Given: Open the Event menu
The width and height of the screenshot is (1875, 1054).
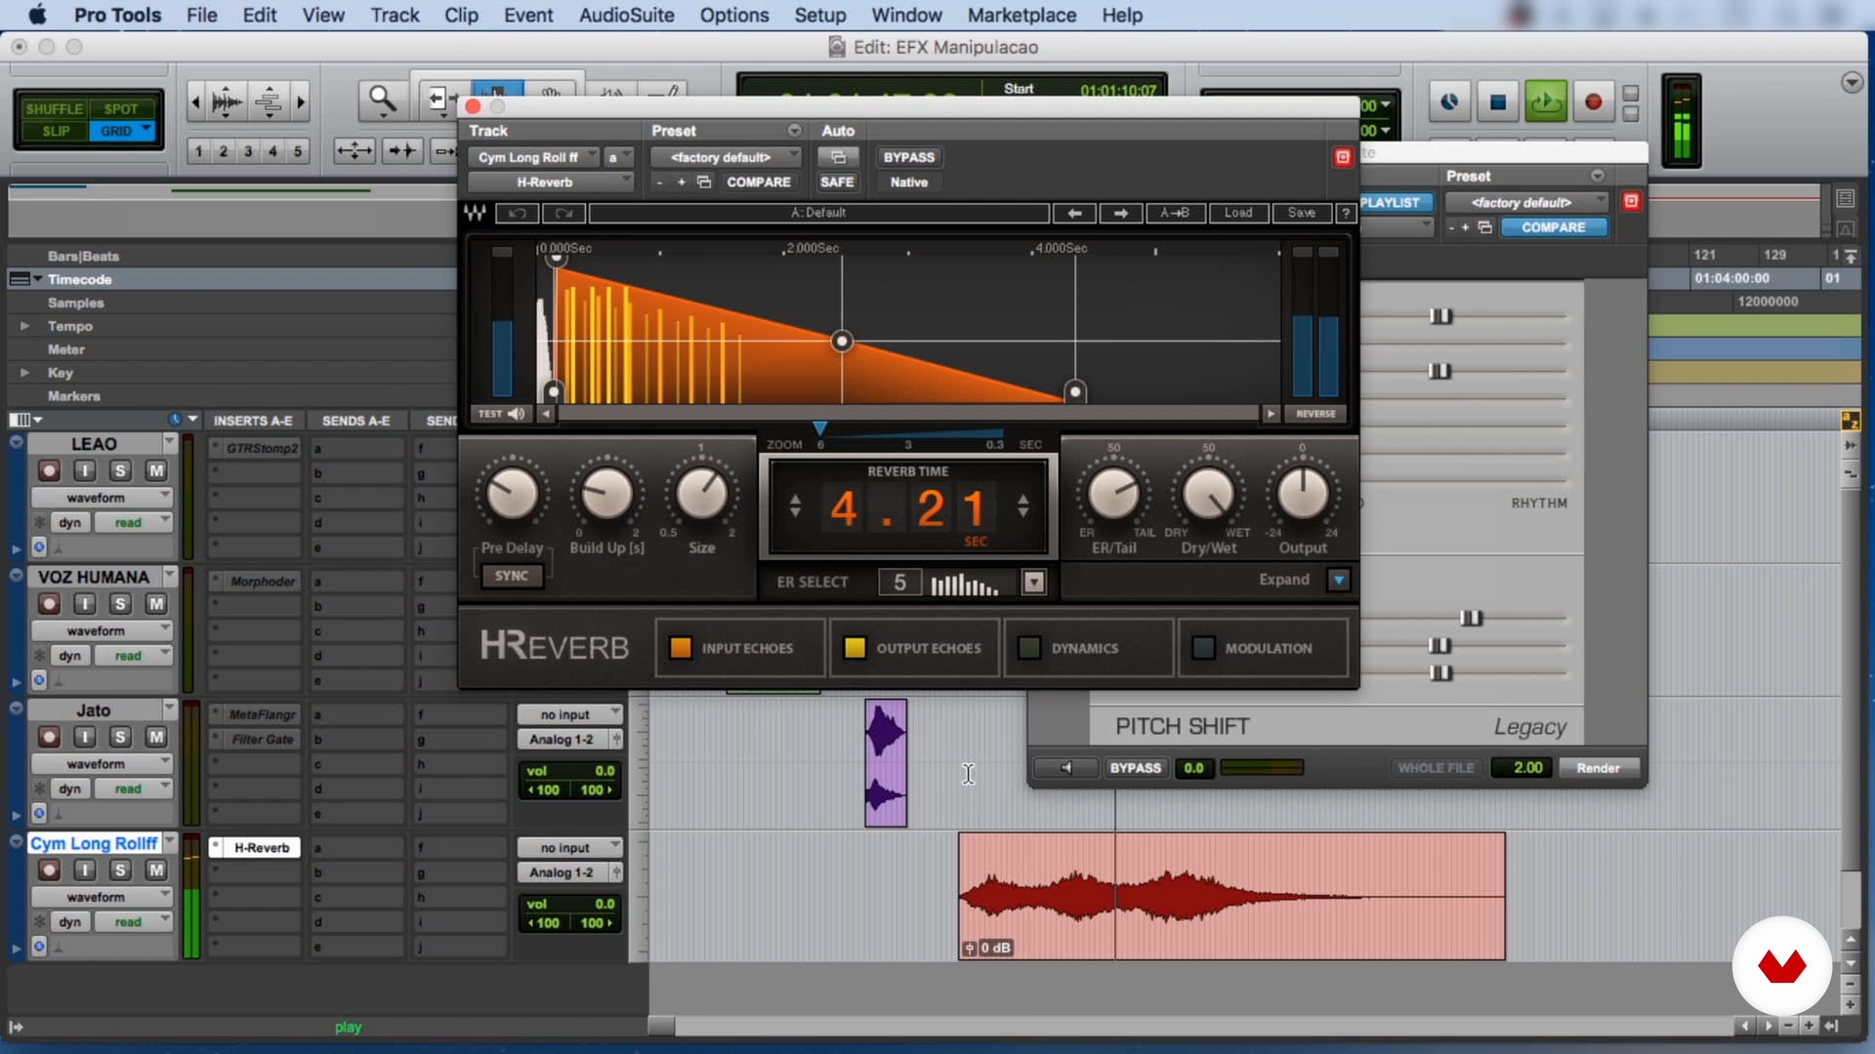Looking at the screenshot, I should 528,16.
